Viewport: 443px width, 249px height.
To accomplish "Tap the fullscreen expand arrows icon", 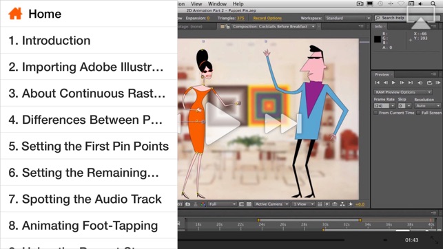I will (x=434, y=240).
